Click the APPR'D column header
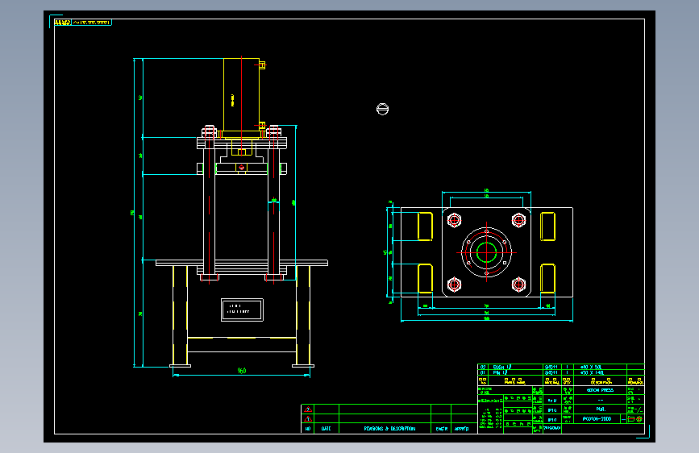 tap(461, 429)
